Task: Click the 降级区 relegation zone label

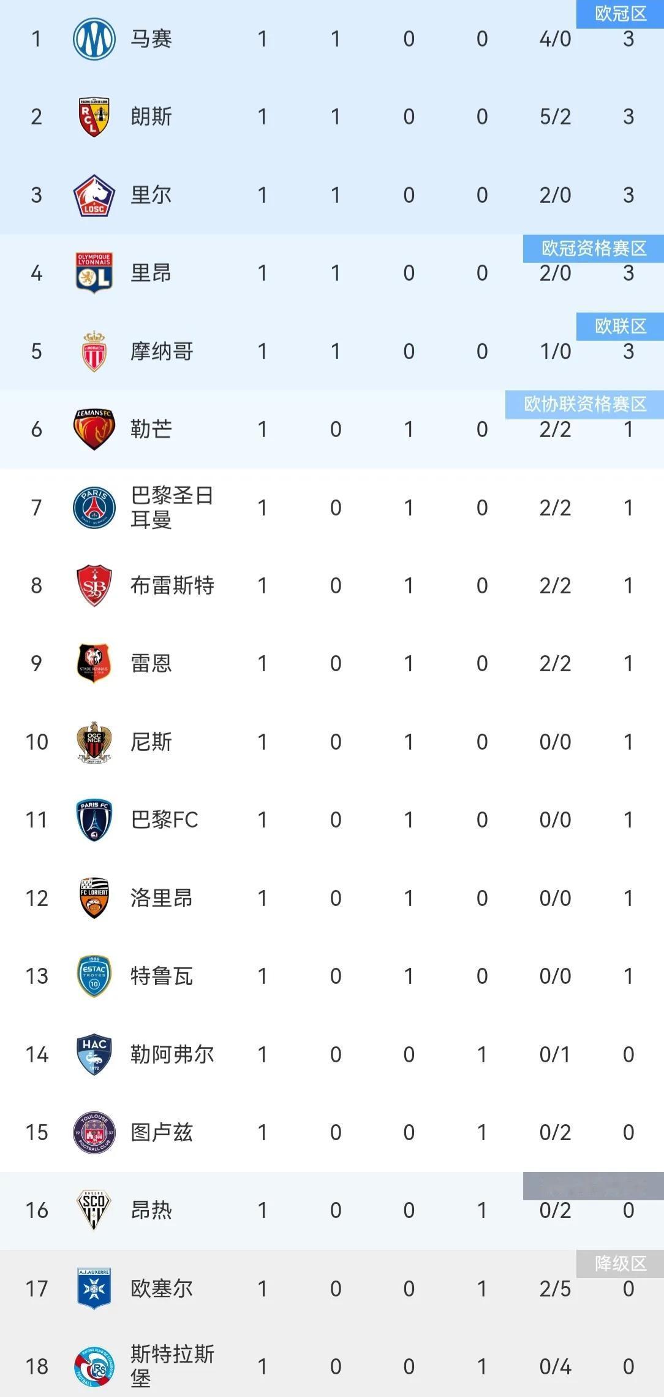Action: (621, 1263)
